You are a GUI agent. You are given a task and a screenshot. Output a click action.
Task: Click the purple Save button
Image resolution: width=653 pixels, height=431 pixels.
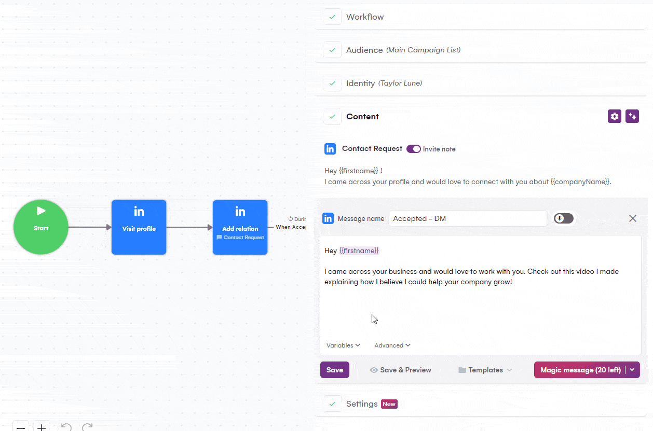coord(335,370)
